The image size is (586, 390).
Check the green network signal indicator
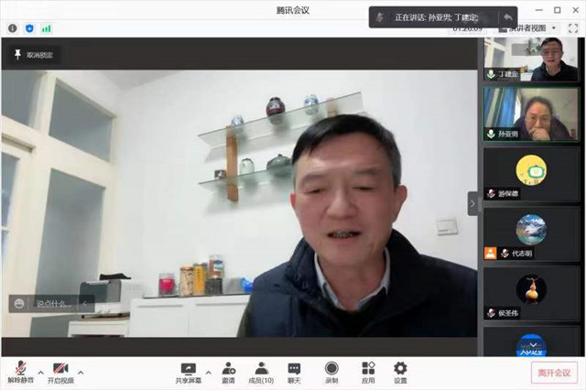coord(46,28)
